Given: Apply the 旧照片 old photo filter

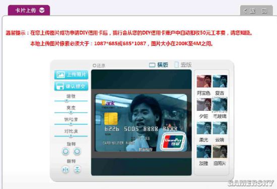Looking at the screenshot, I should (x=220, y=152).
